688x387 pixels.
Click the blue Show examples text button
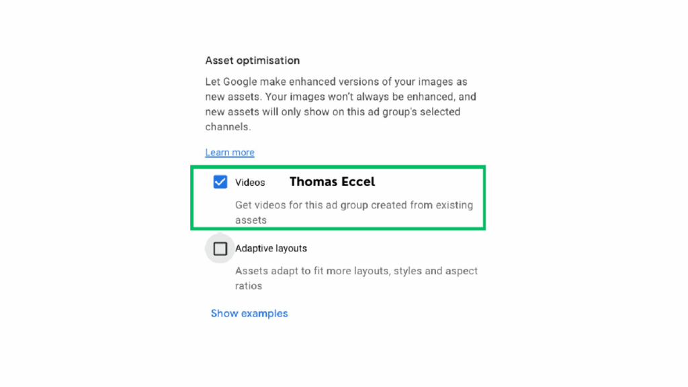(249, 313)
